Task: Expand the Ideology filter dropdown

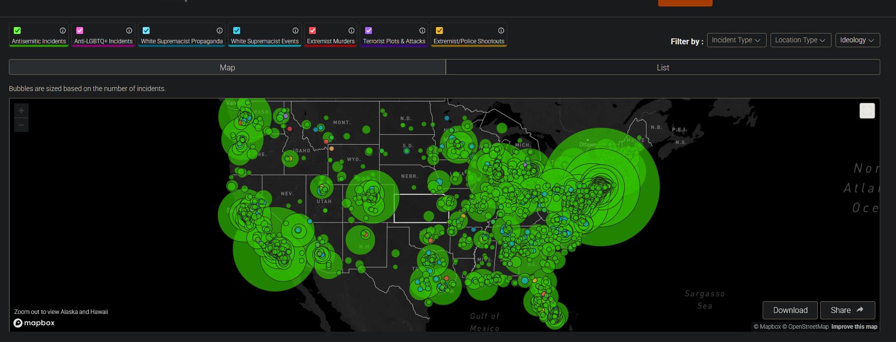Action: click(x=858, y=40)
